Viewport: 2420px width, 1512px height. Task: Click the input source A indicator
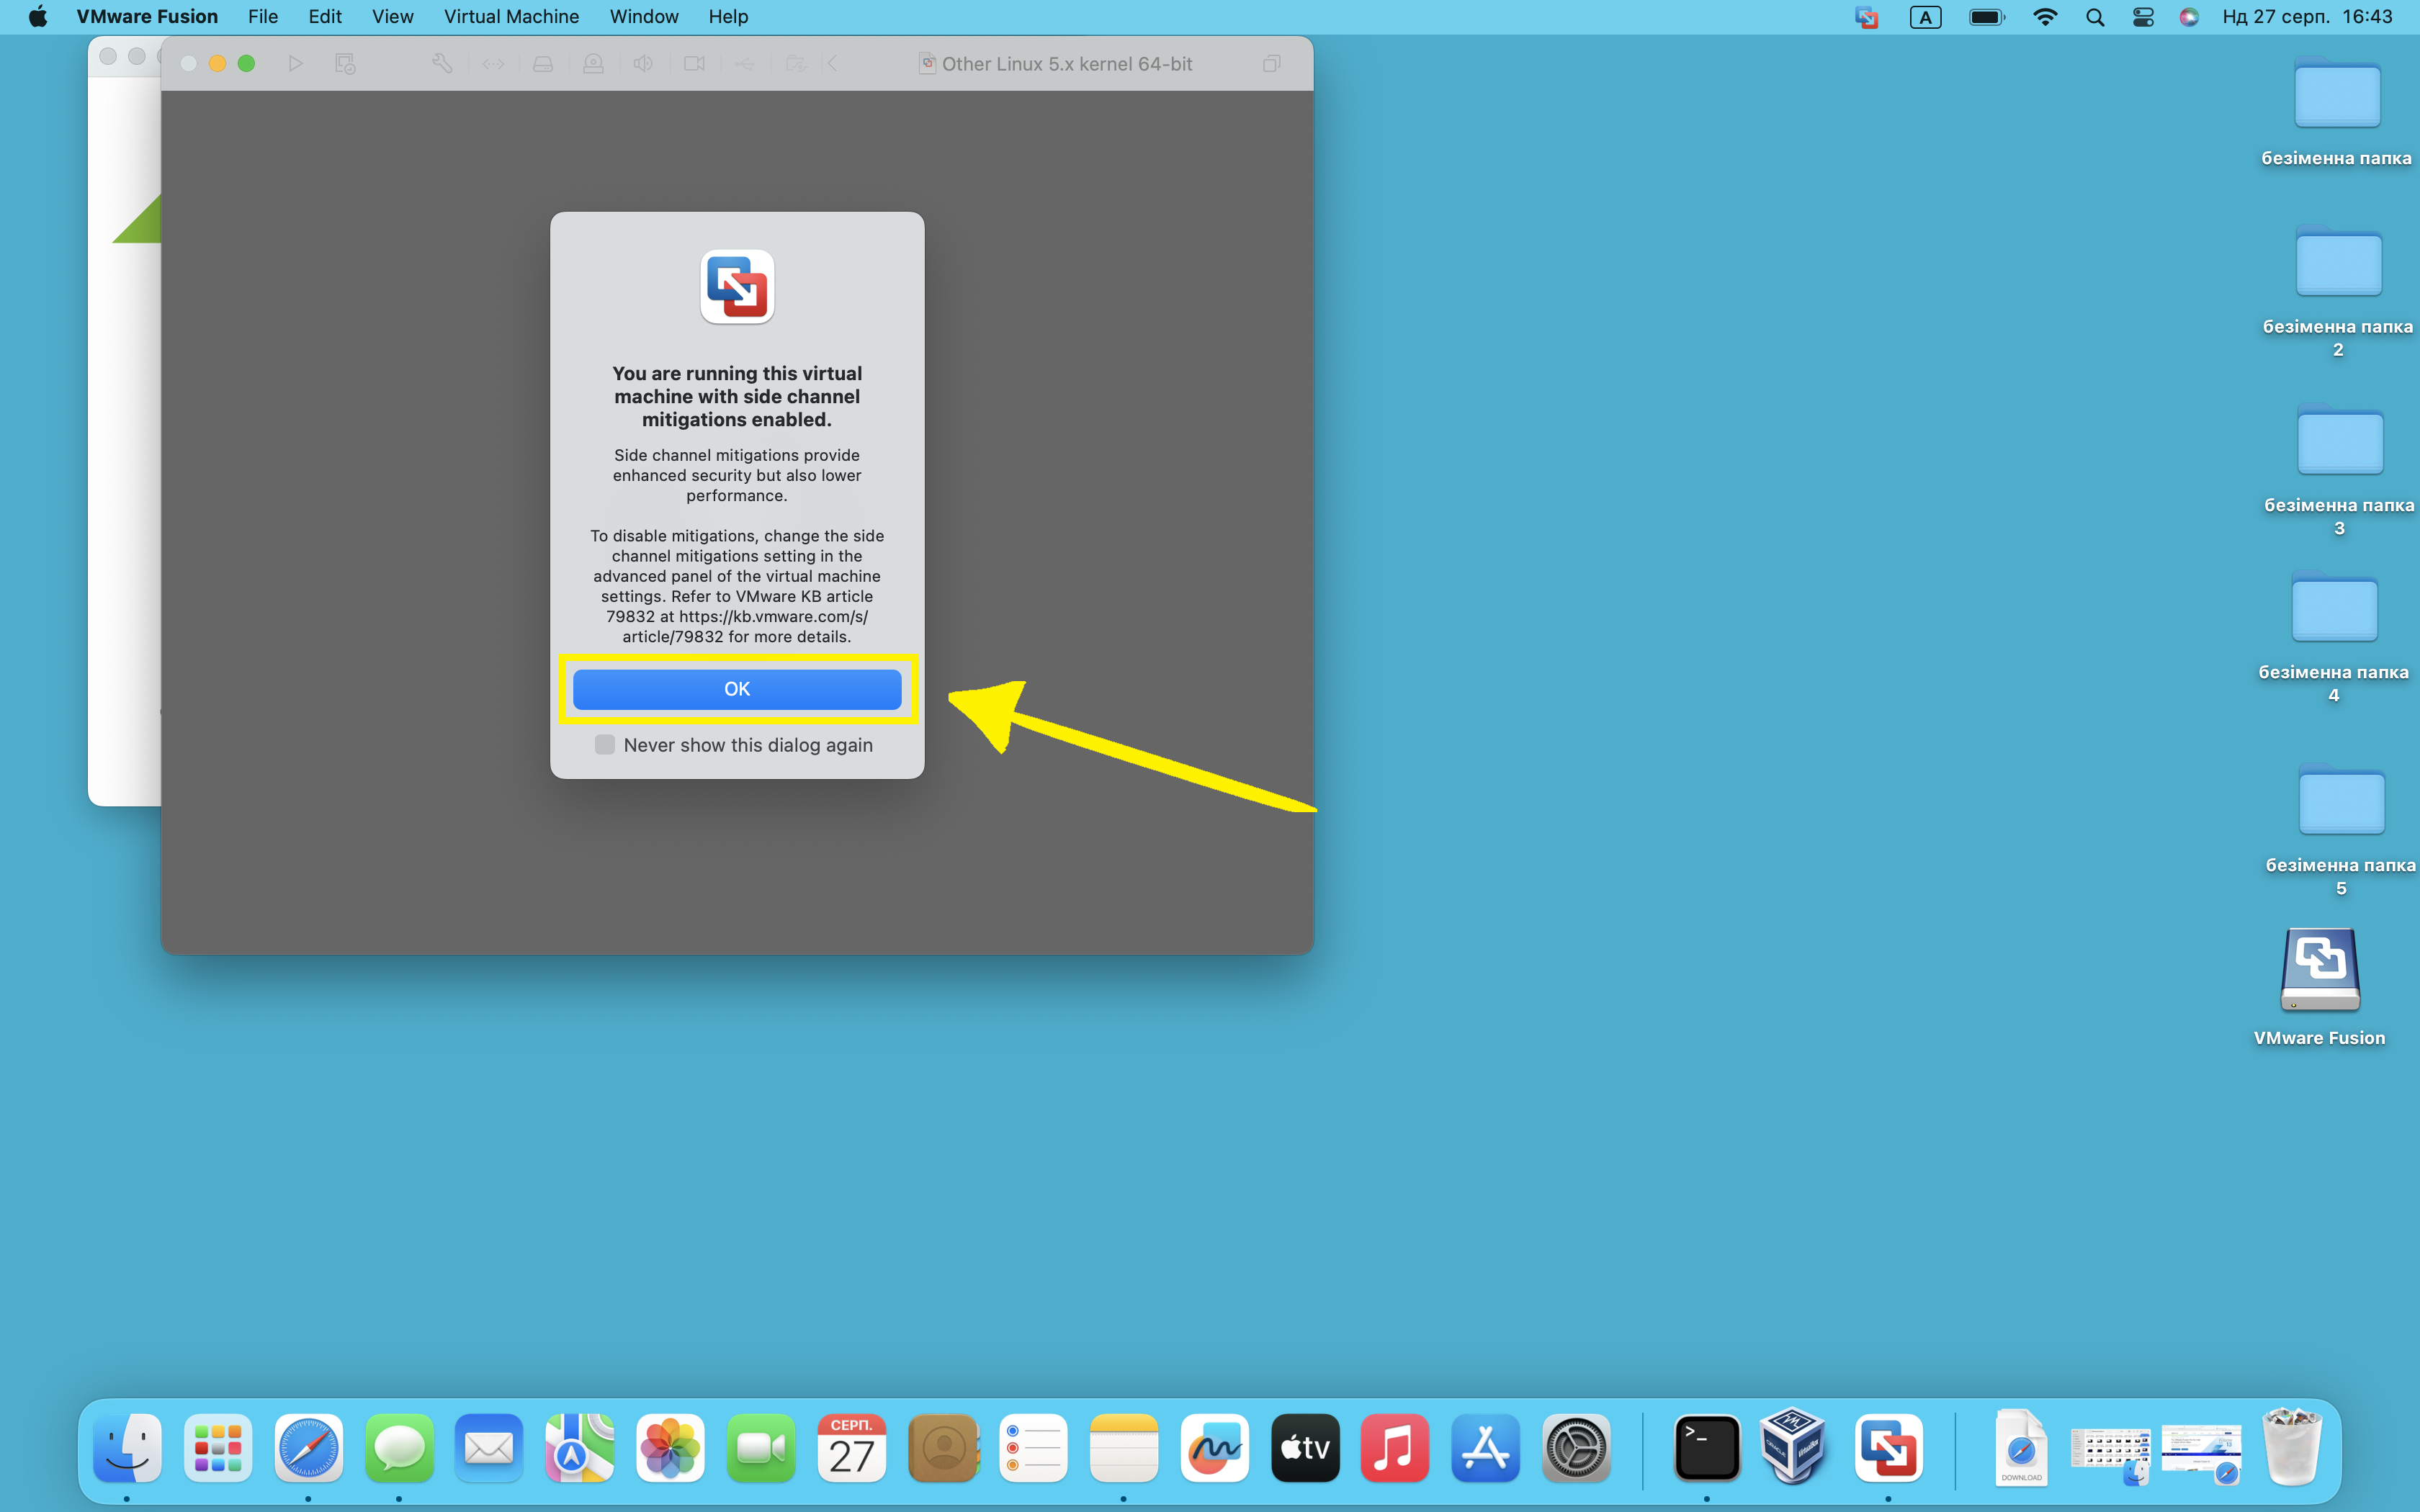(x=1925, y=17)
